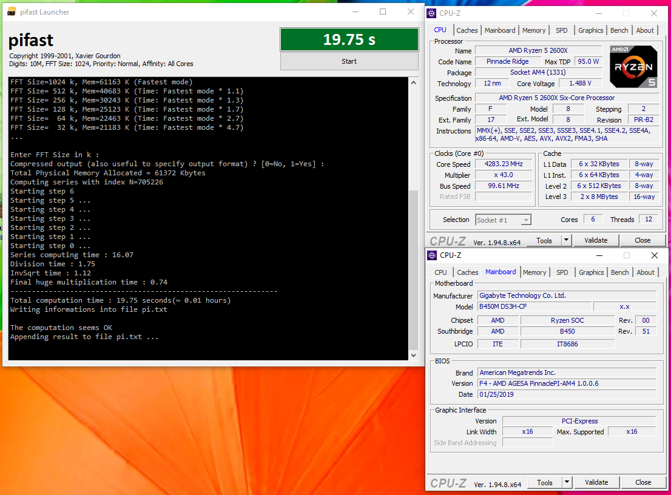Click the Max TDP 95.0 W value
This screenshot has height=495, width=671.
point(588,62)
